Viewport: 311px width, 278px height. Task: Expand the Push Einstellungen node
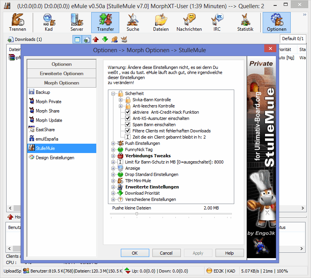tap(113, 143)
